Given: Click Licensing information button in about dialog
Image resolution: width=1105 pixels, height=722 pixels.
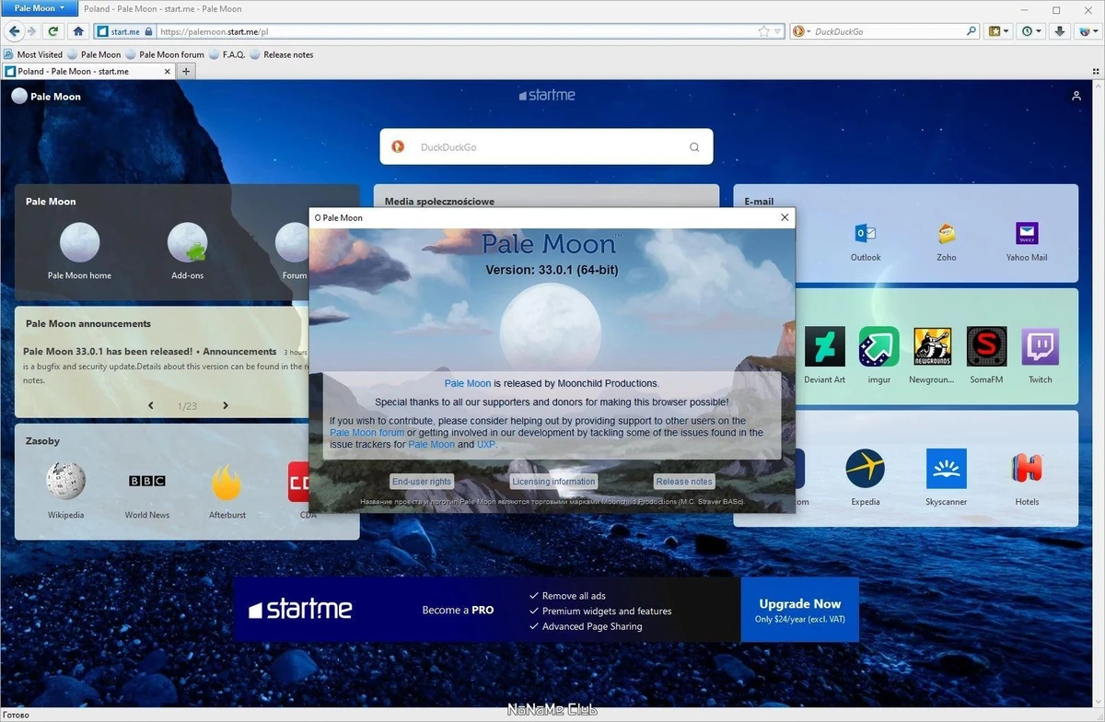Looking at the screenshot, I should (x=553, y=482).
